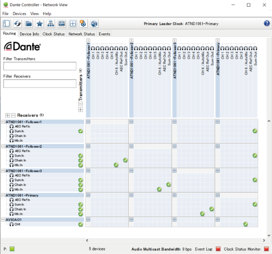
Task: Toggle AVIOAO1 CH1 to Primary AutoMix subscription
Action: (246, 224)
